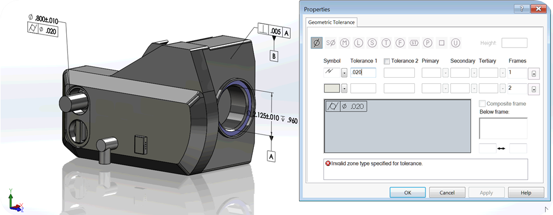Choose the Tangent Plane (T) icon
Image resolution: width=553 pixels, height=215 pixels.
[386, 43]
